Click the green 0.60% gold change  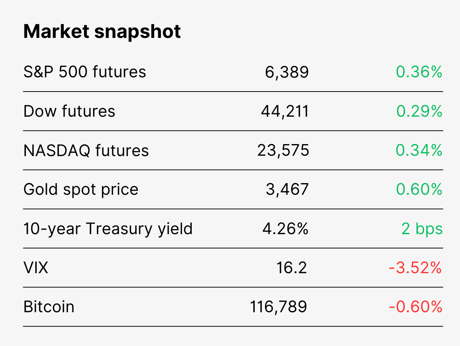[419, 190]
